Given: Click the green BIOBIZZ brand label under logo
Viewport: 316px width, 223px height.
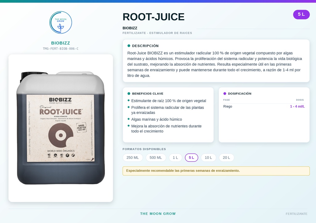Looking at the screenshot, I should tap(61, 43).
